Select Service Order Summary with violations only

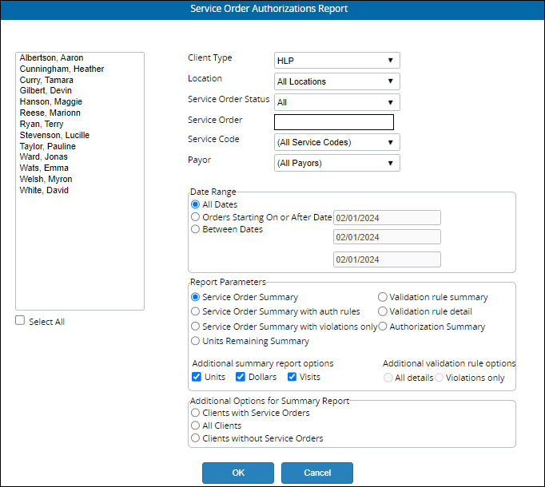195,327
